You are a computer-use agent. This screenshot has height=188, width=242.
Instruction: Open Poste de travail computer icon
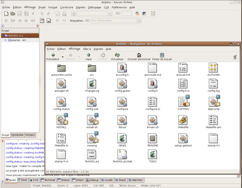point(162,55)
